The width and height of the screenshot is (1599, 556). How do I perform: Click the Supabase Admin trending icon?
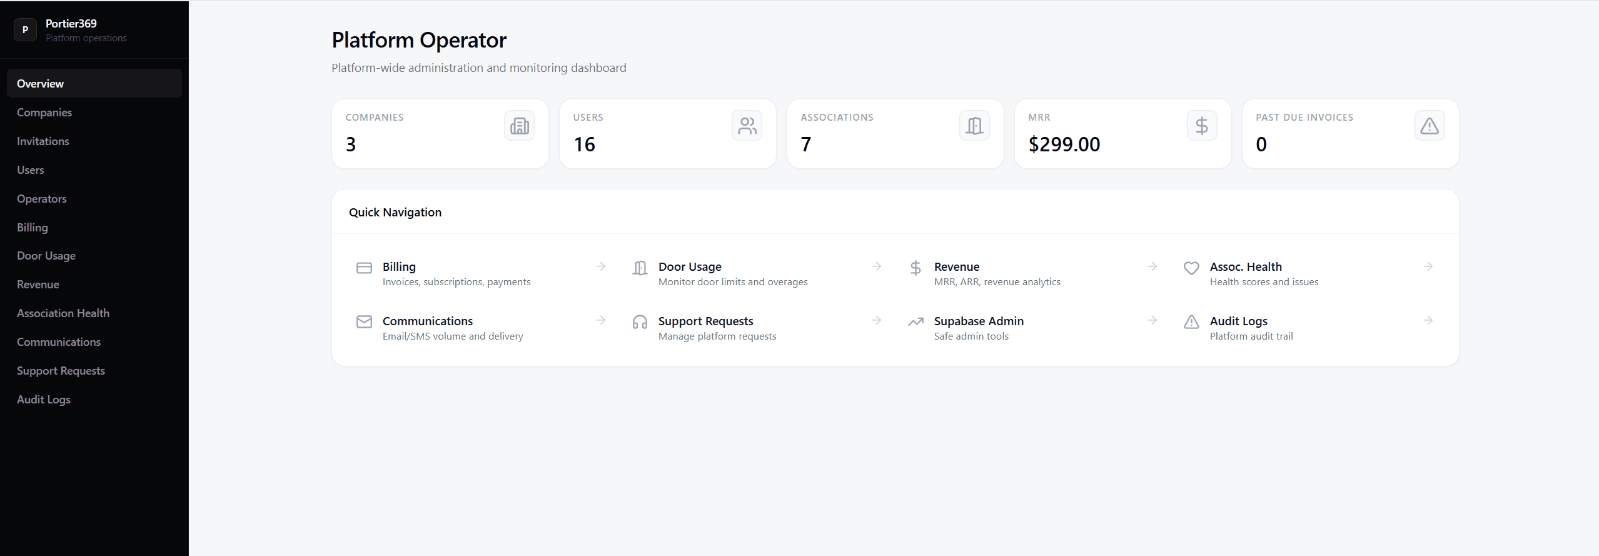pyautogui.click(x=916, y=322)
